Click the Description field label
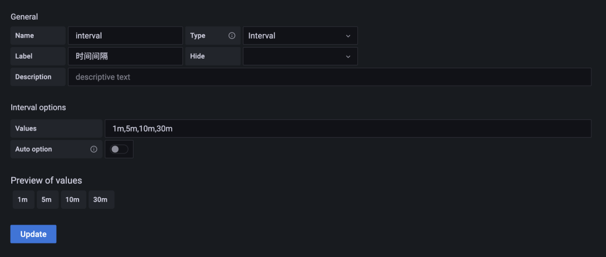Image resolution: width=606 pixels, height=257 pixels. [x=33, y=77]
